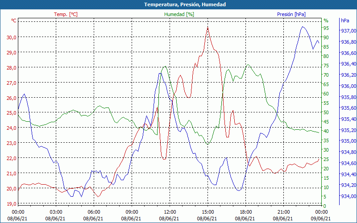Click humidity axis value 10
This screenshot has width=357, height=223.
coord(326,187)
